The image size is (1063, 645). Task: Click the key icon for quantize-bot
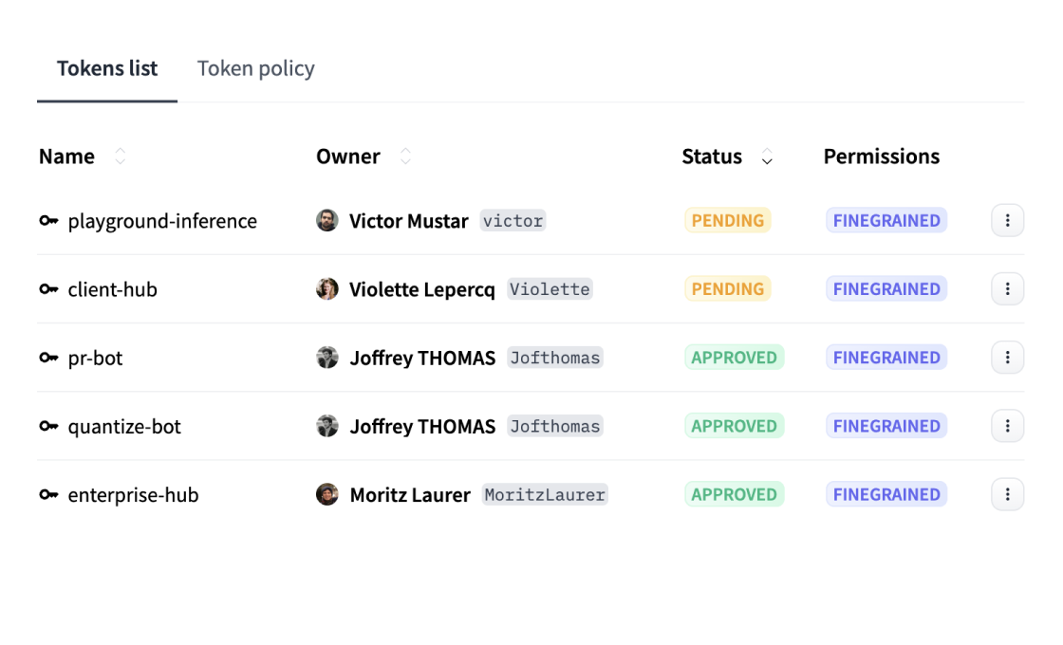(48, 426)
